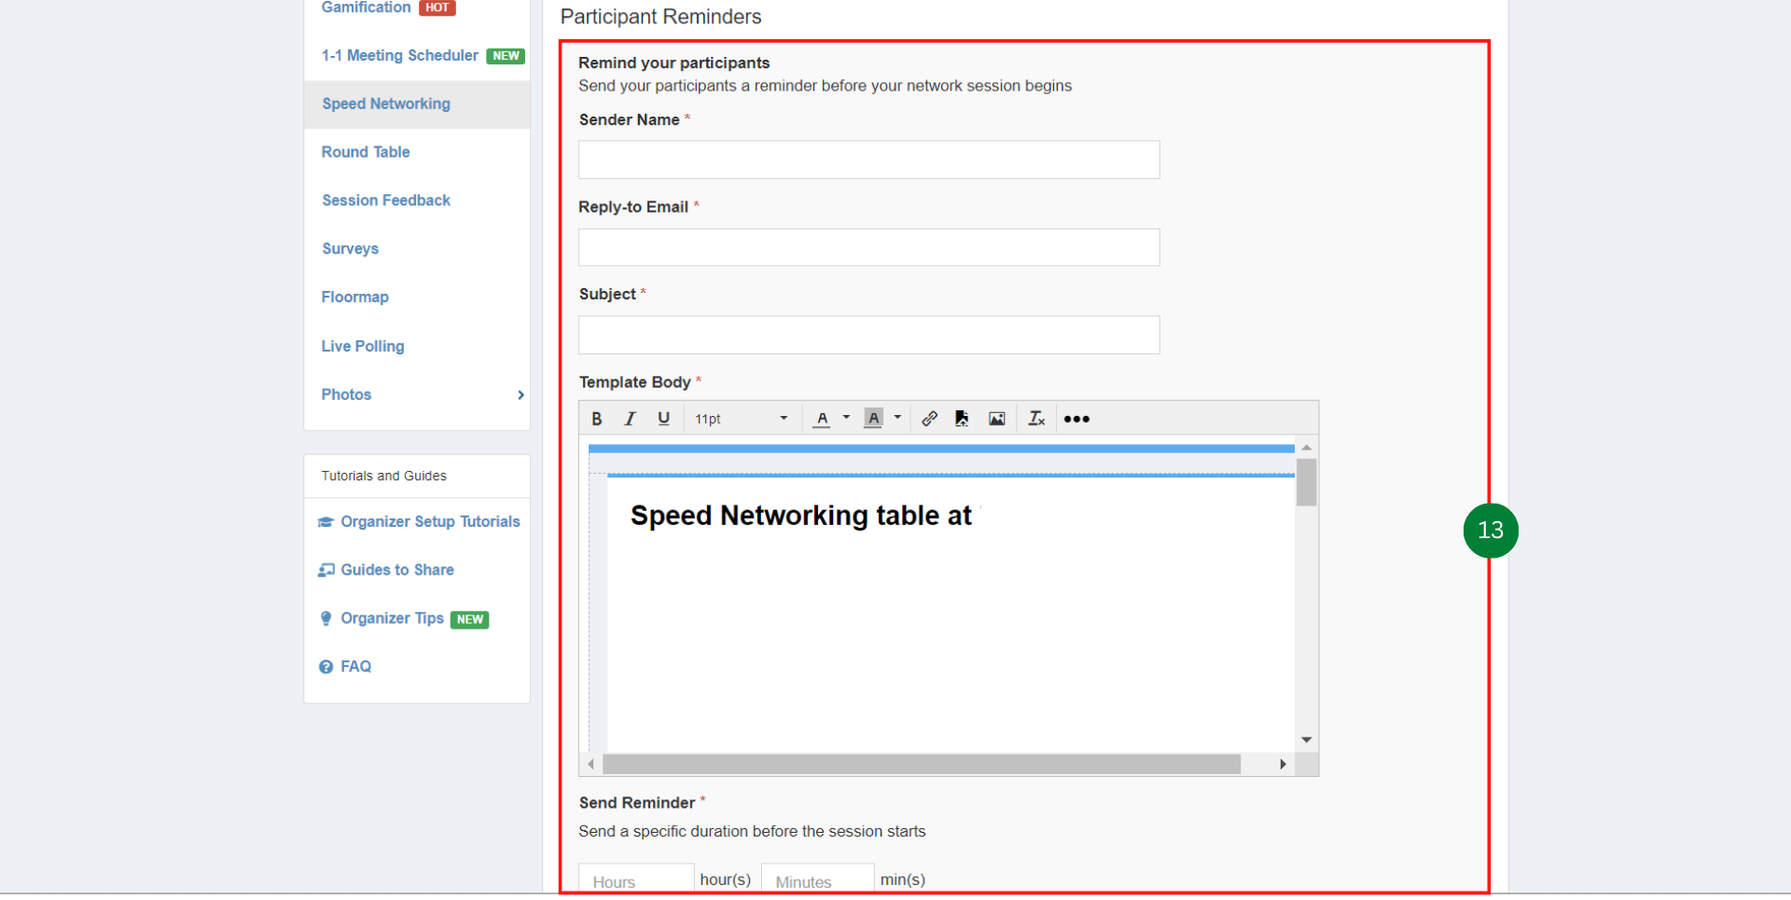This screenshot has height=900, width=1791.
Task: Apply italic formatting in the template editor
Action: (630, 419)
